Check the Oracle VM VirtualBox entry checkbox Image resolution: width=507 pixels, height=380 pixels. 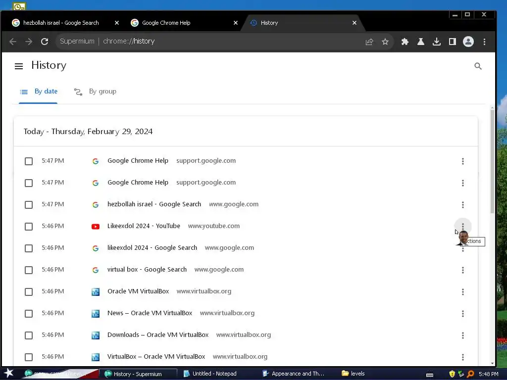pos(29,292)
